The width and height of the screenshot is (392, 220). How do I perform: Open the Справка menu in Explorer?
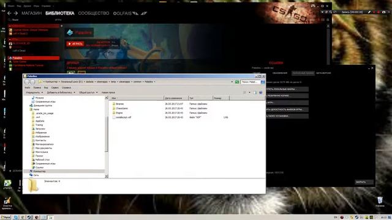pos(66,88)
